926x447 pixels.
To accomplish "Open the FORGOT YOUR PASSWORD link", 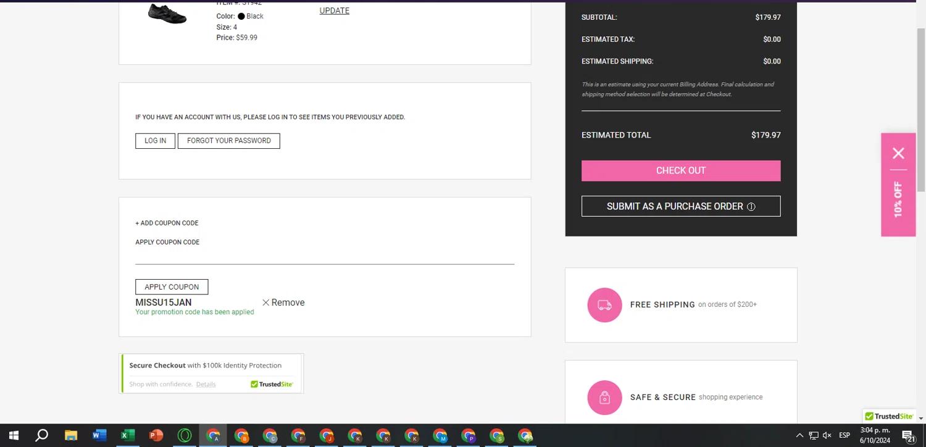I will 228,141.
